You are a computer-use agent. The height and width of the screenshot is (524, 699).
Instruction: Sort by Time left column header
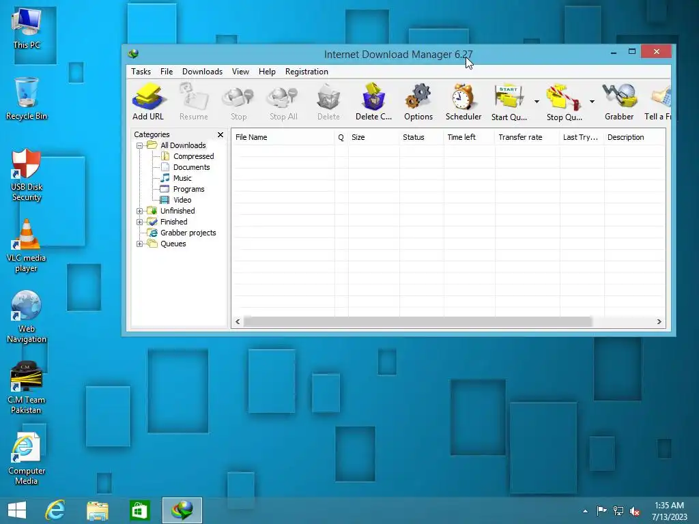[470, 137]
